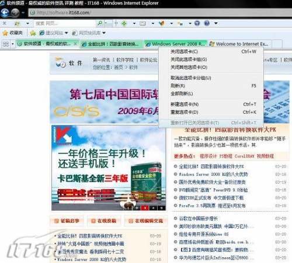Select slide 4 on the banner carousel

[153, 208]
